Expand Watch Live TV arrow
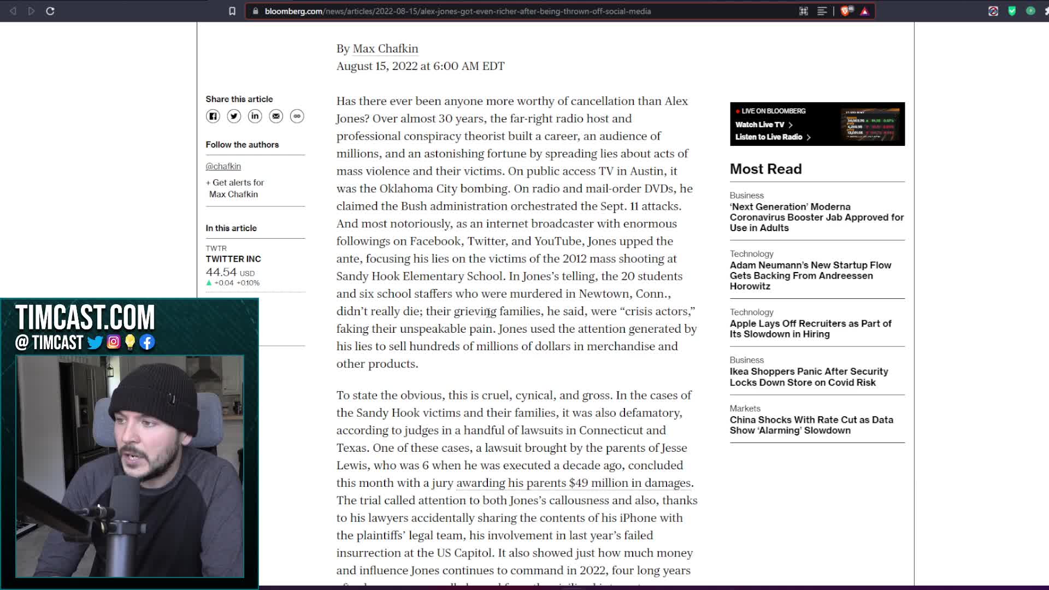 pyautogui.click(x=791, y=125)
